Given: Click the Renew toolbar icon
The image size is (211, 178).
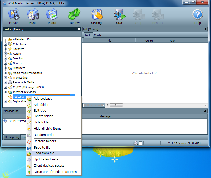Looking at the screenshot, I should pyautogui.click(x=75, y=16).
